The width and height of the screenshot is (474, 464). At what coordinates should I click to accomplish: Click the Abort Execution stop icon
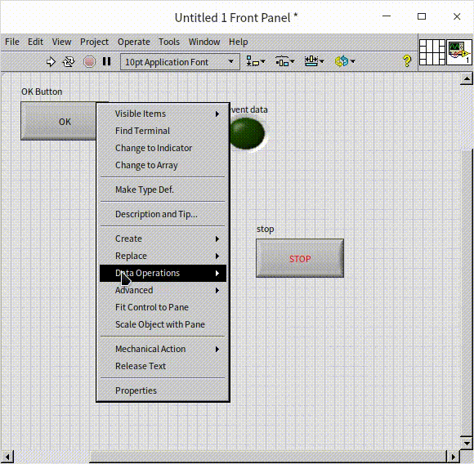89,62
